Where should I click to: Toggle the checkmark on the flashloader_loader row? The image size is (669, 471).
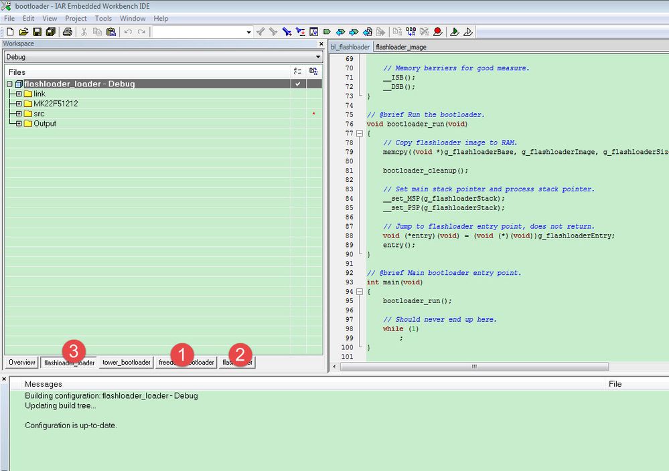coord(298,84)
